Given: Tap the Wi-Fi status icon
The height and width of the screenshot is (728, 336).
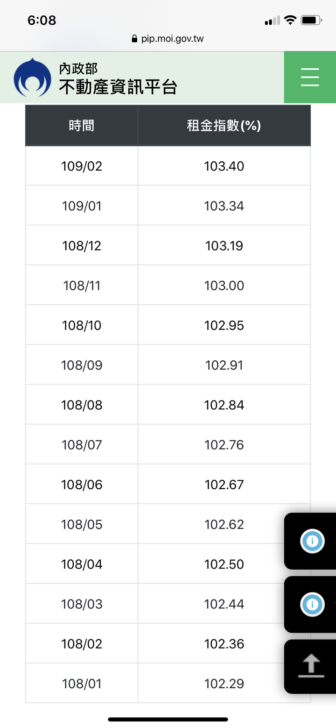Looking at the screenshot, I should pyautogui.click(x=290, y=20).
